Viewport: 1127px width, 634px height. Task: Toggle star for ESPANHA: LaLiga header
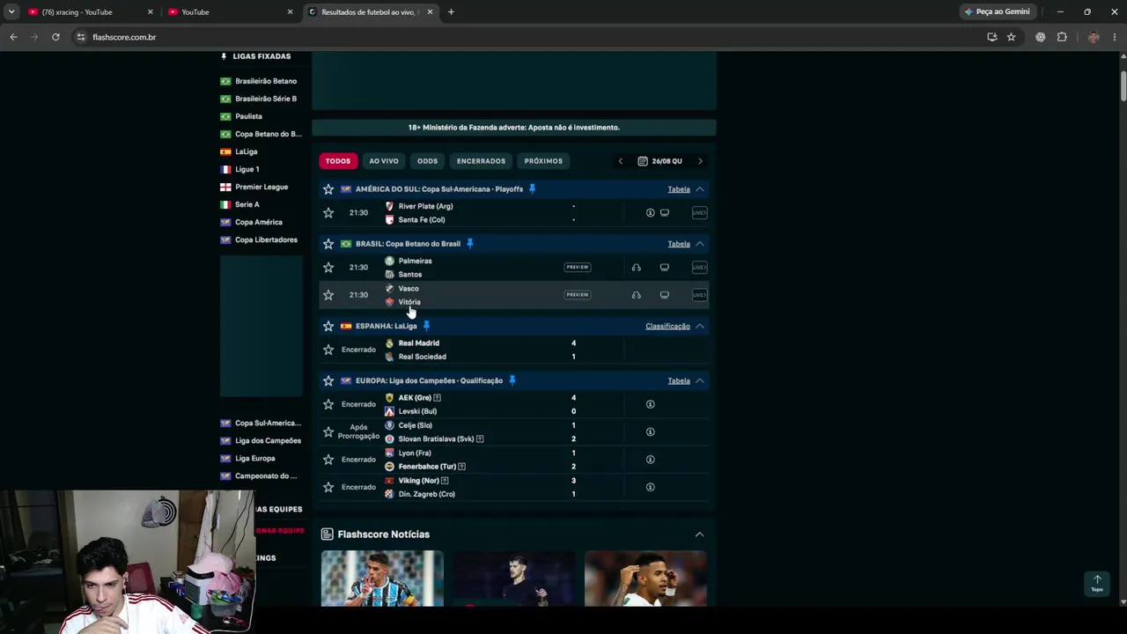click(x=328, y=327)
